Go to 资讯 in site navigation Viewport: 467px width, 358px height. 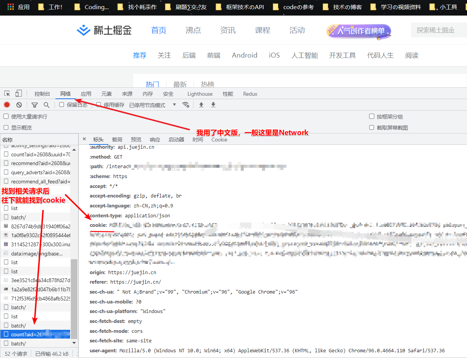[x=228, y=30]
